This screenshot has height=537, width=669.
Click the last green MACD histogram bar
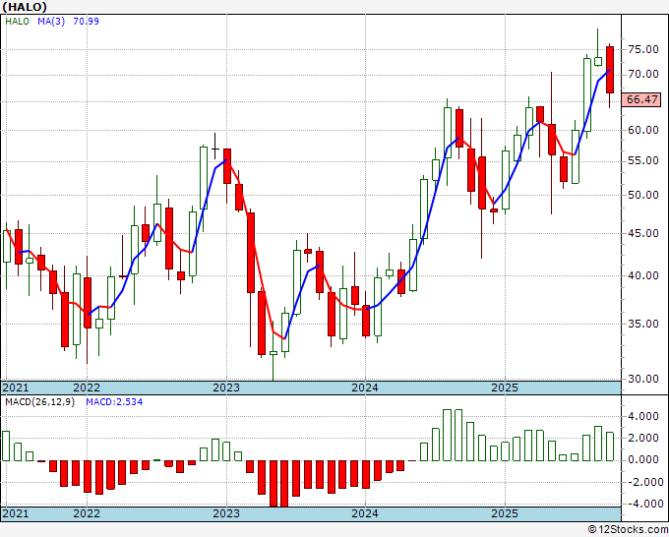[x=610, y=447]
